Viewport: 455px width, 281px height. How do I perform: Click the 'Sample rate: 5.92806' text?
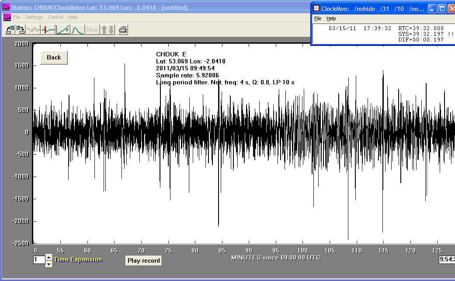click(x=188, y=76)
